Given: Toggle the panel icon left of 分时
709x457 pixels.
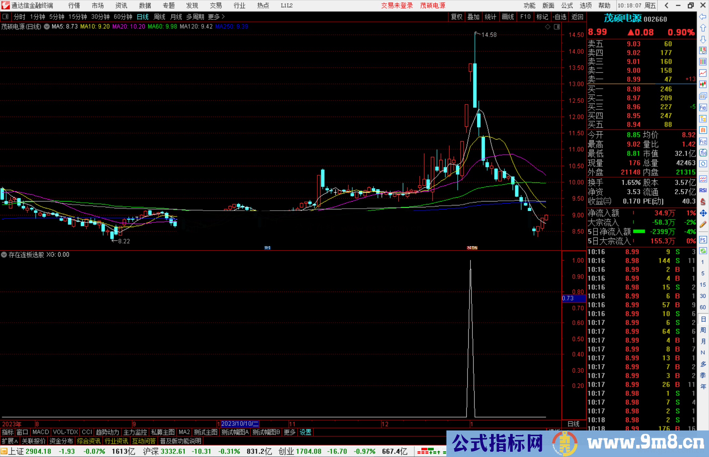Looking at the screenshot, I should click(6, 17).
